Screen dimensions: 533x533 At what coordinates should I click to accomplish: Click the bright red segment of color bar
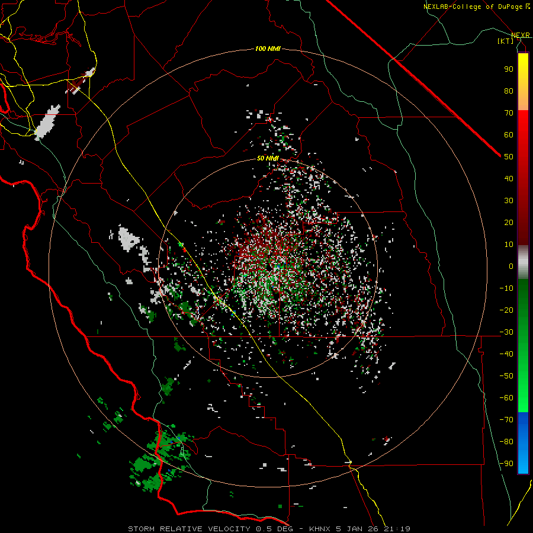pyautogui.click(x=523, y=126)
